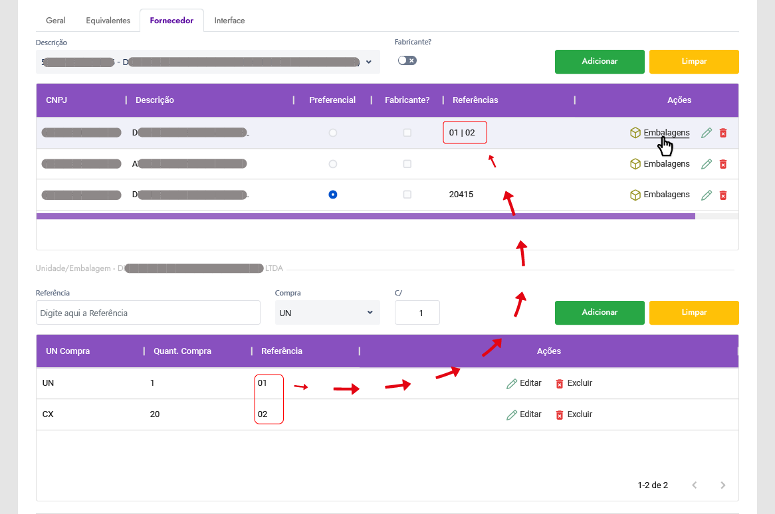Click the 'CX' unit cell
The width and height of the screenshot is (775, 514).
coord(48,414)
